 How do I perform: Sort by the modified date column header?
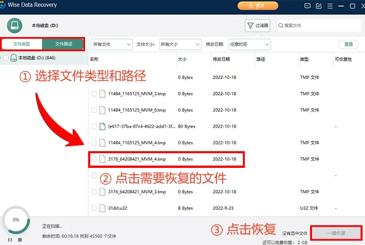click(x=221, y=59)
